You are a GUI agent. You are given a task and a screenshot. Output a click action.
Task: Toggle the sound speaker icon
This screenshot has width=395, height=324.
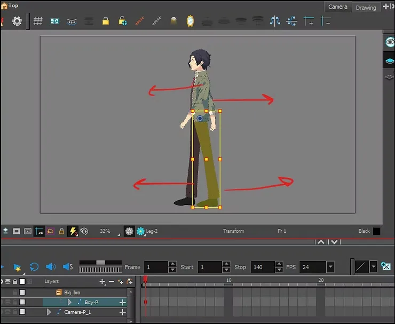(51, 266)
